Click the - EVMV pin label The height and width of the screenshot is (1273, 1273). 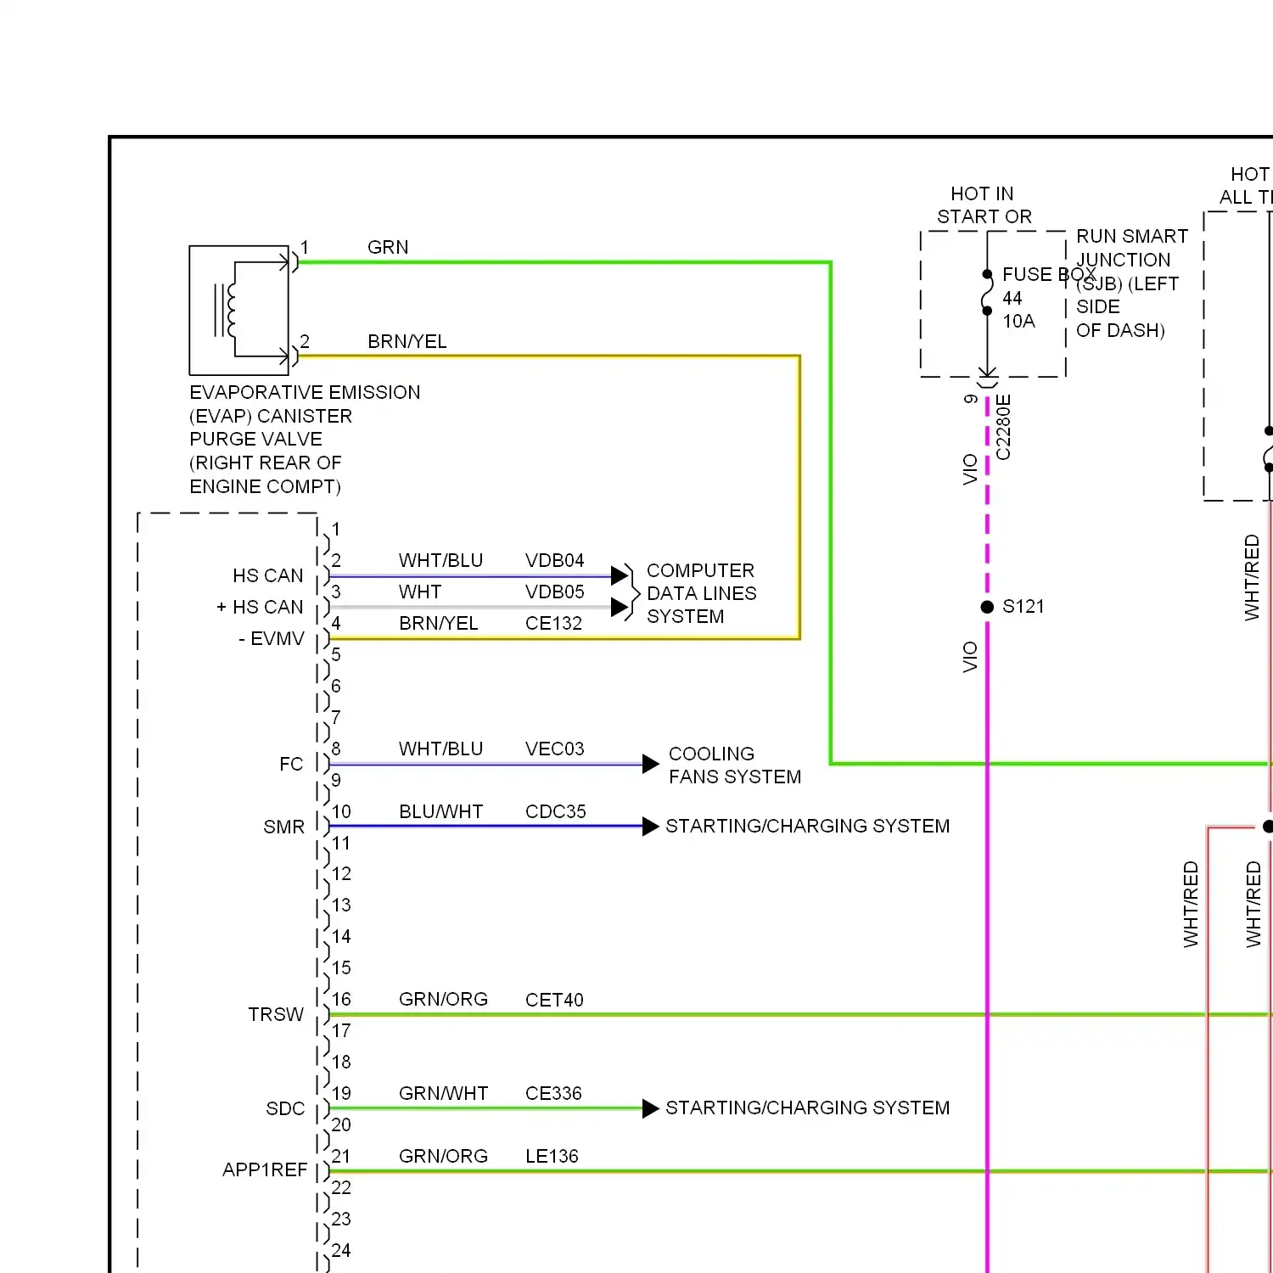click(272, 639)
